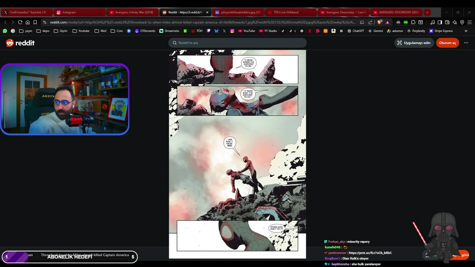Image resolution: width=475 pixels, height=267 pixels.
Task: Open the adsense bookmark
Action: pos(395,31)
